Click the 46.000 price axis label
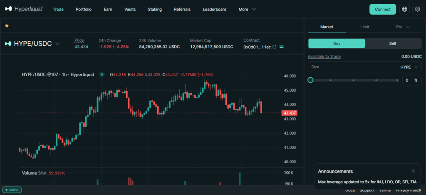 click(290, 76)
